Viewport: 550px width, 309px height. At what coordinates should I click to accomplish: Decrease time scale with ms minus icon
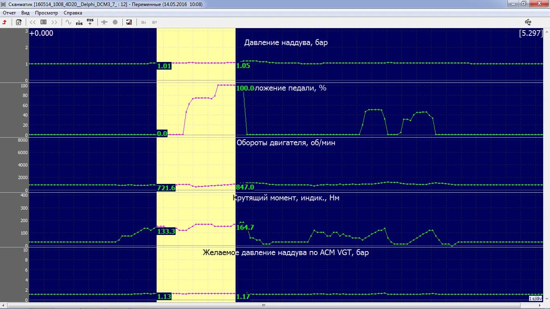[x=79, y=22]
